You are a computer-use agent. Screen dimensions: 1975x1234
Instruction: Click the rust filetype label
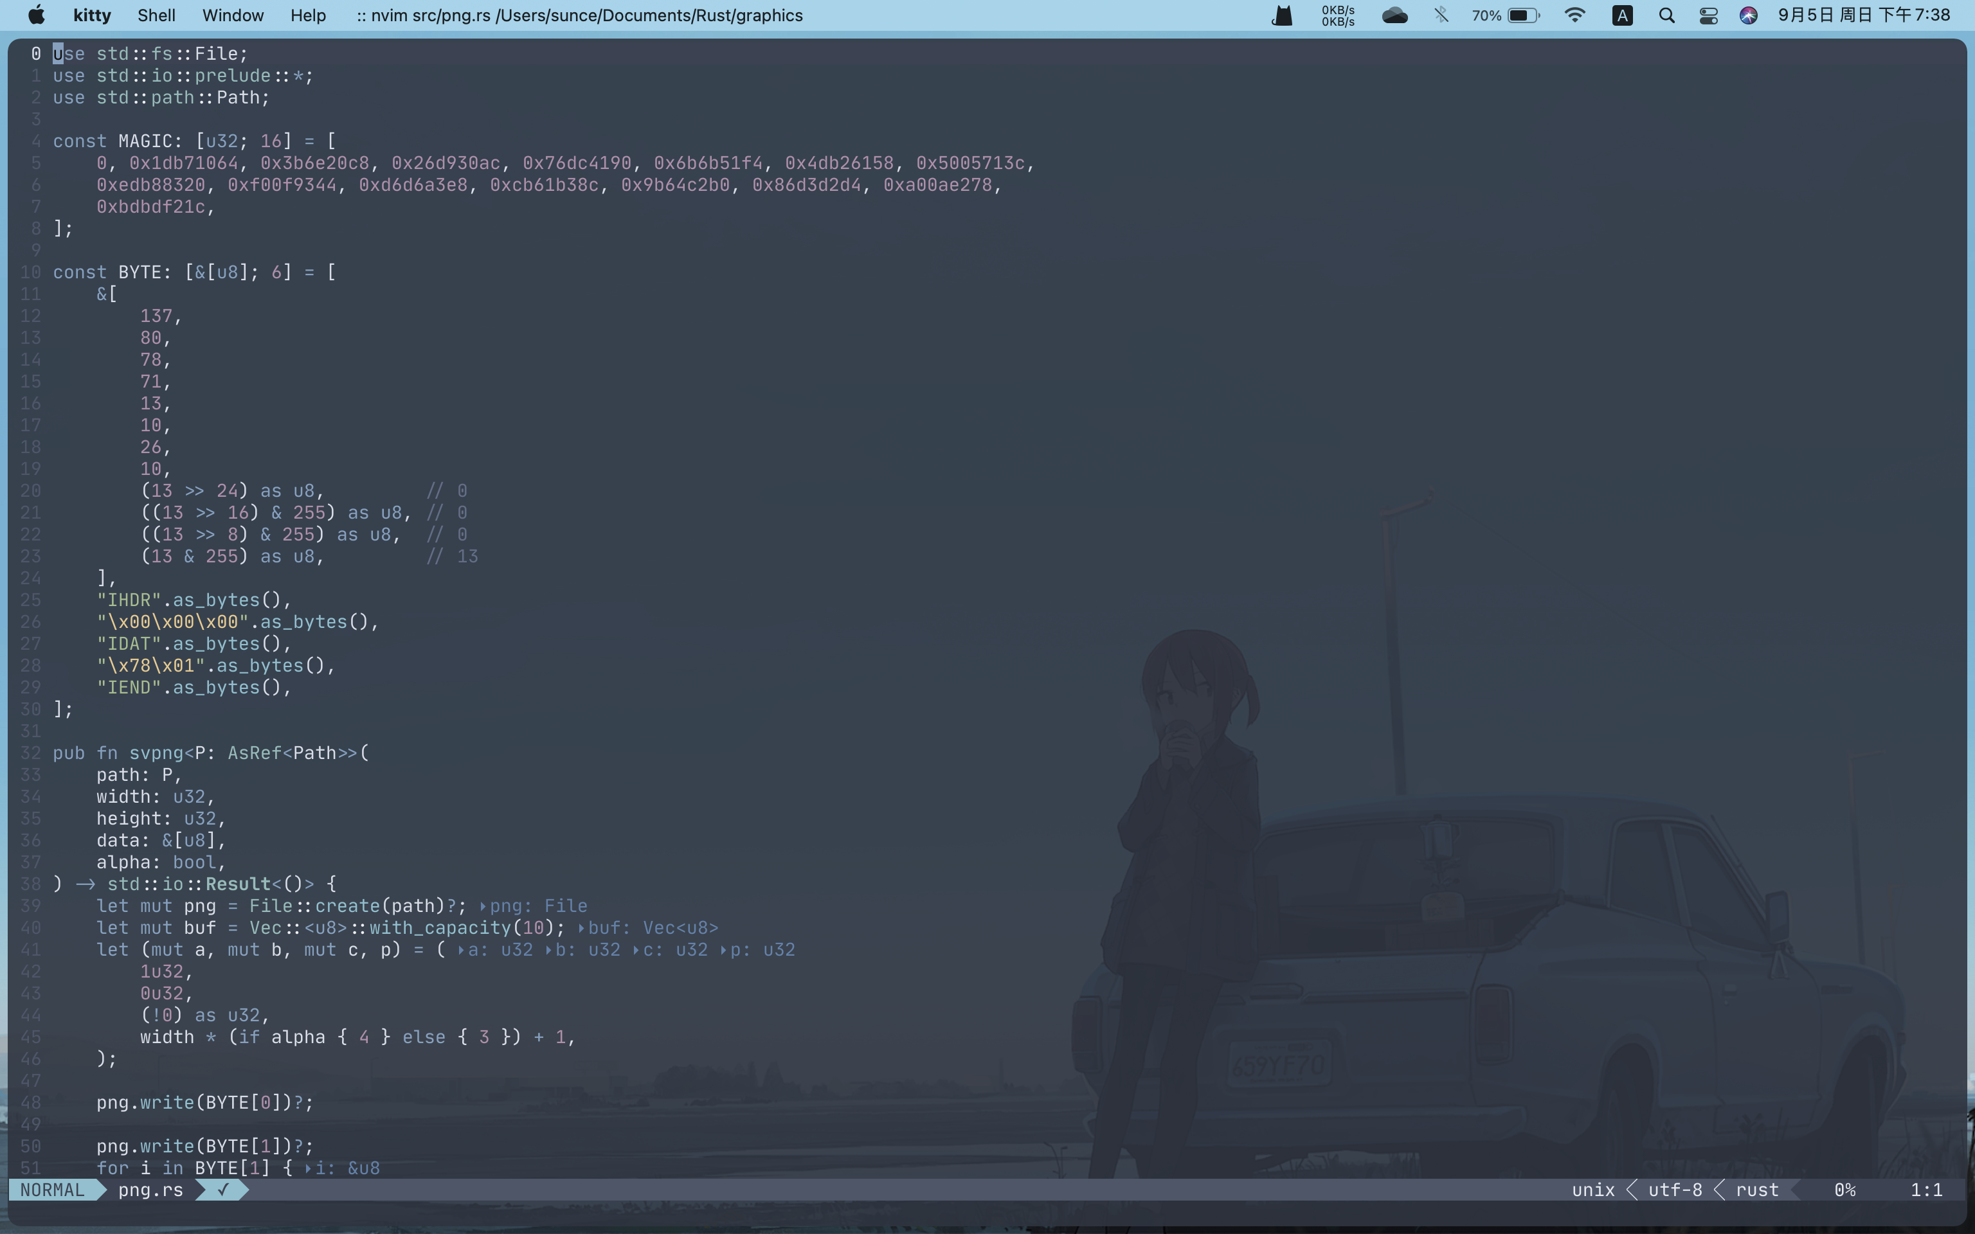tap(1756, 1190)
